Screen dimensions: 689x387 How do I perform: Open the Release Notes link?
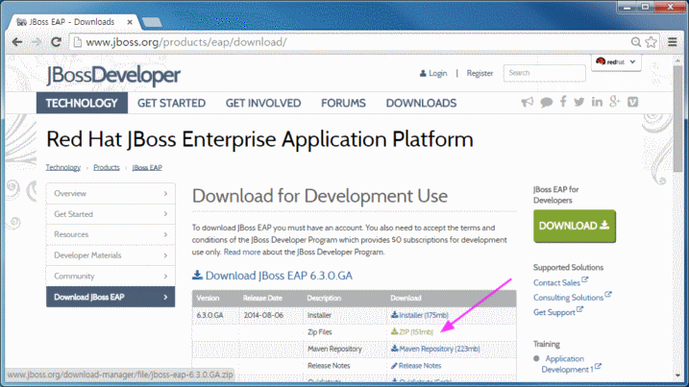(x=416, y=366)
